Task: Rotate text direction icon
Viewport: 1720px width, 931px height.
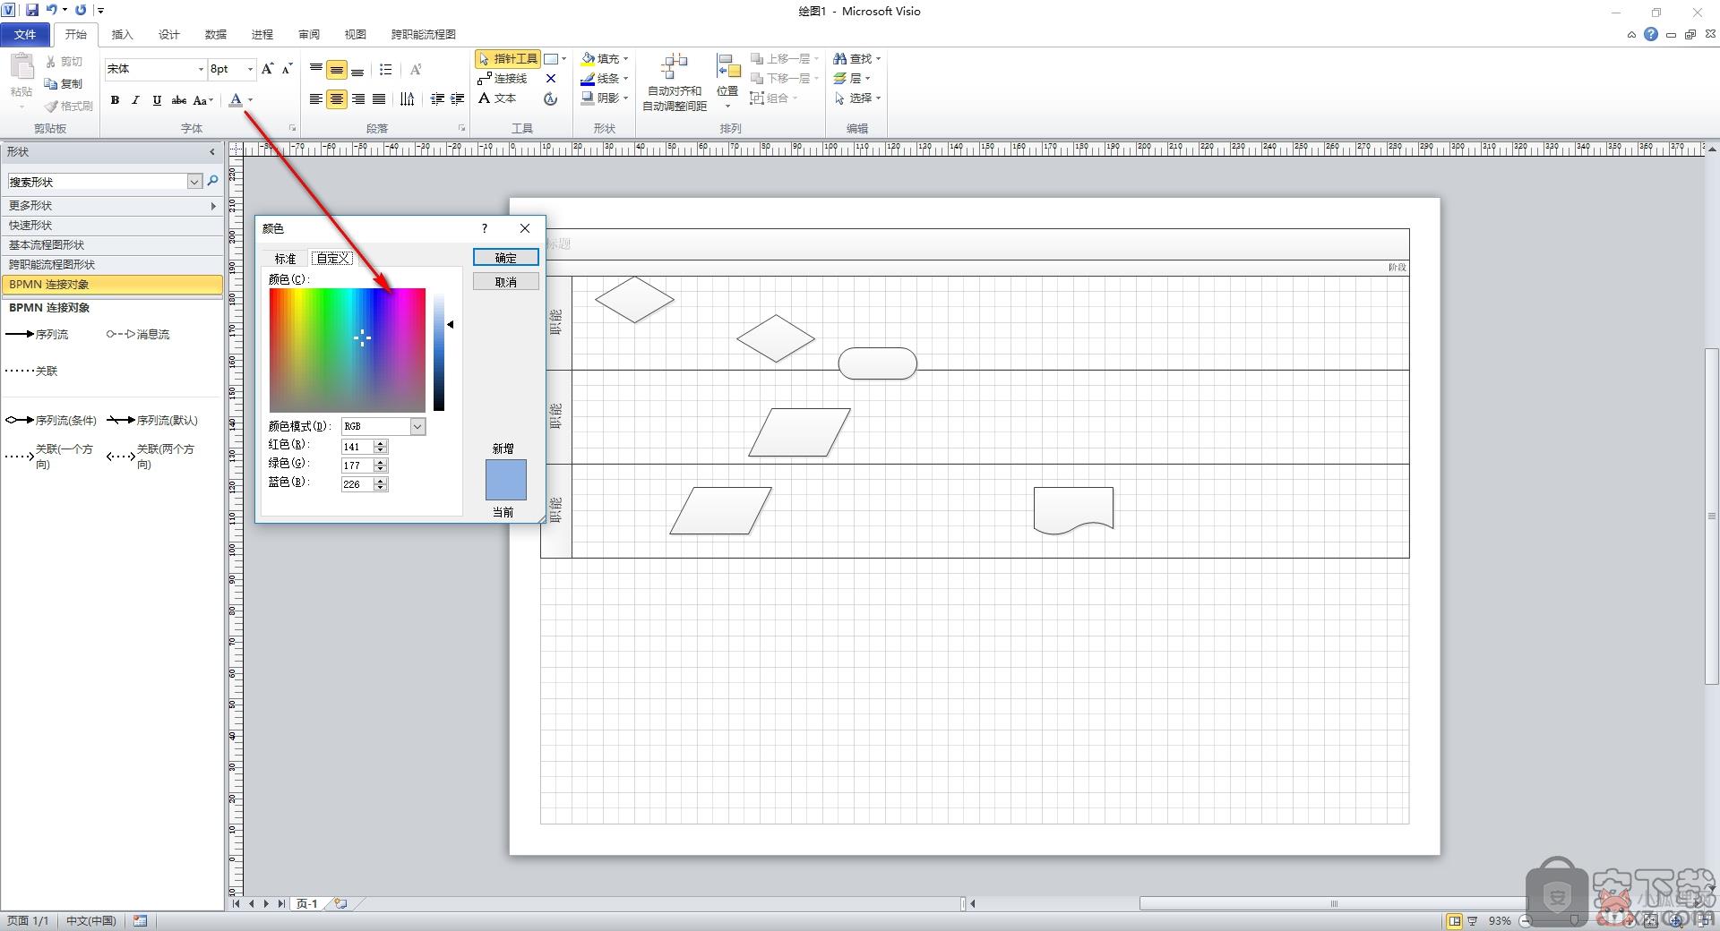Action: [x=408, y=99]
